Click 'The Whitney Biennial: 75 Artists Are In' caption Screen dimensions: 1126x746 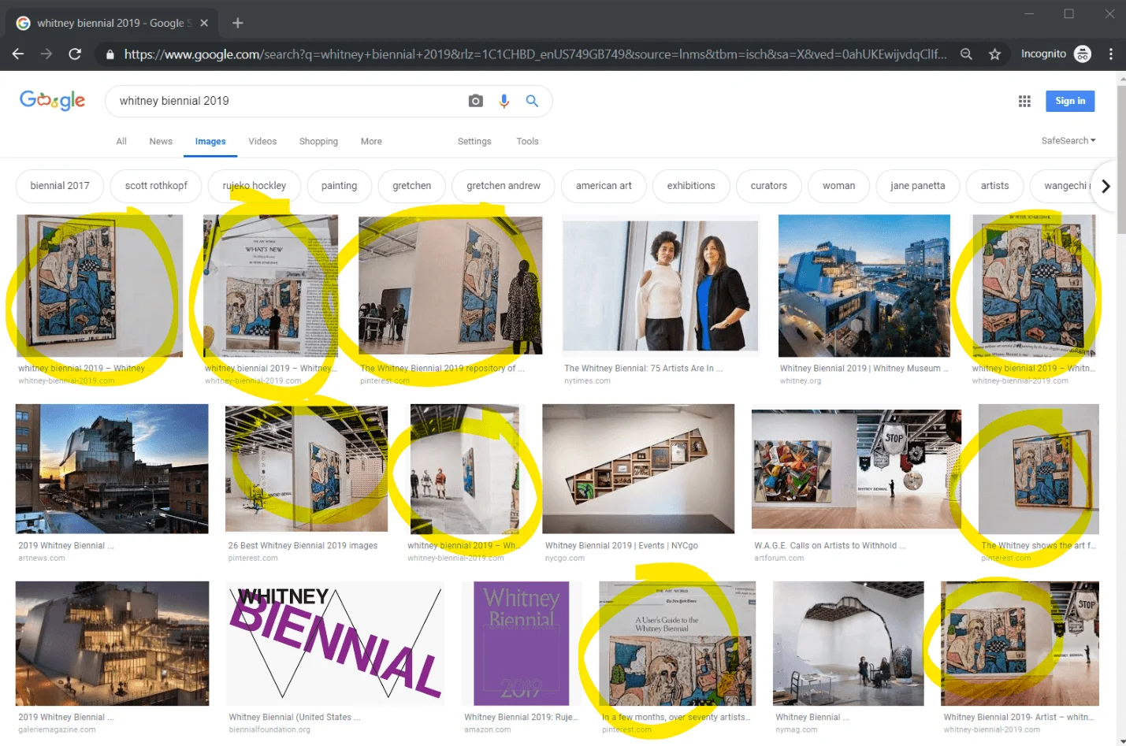click(643, 369)
